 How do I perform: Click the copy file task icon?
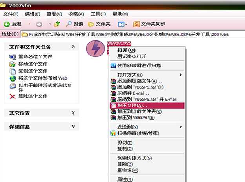[13, 71]
